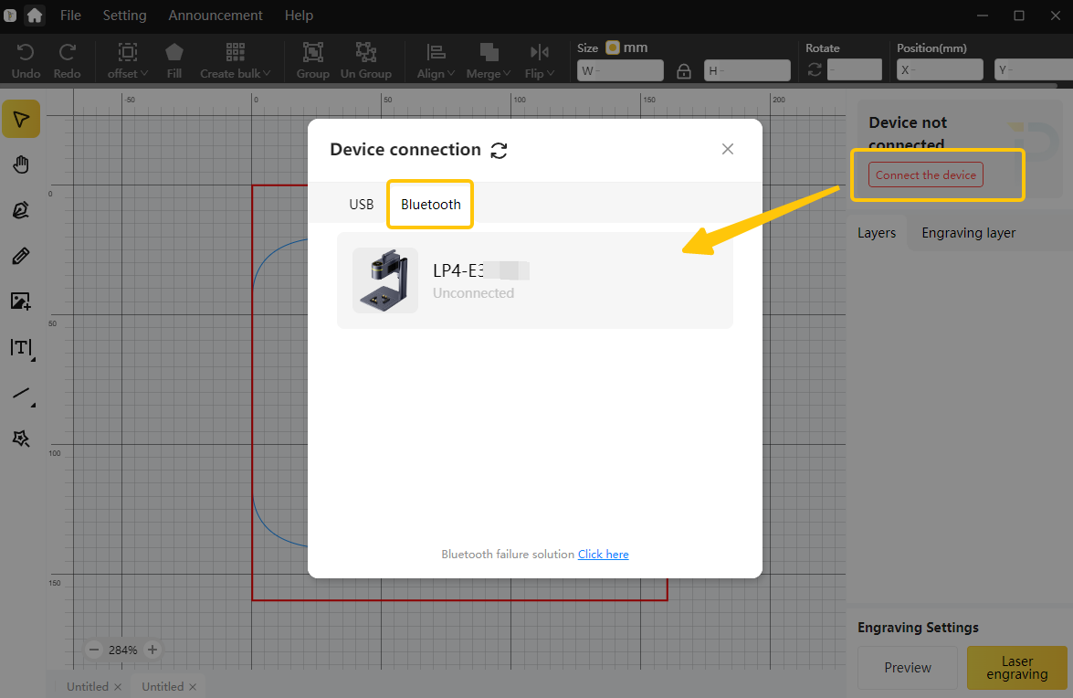Click the Connect the device button
This screenshot has width=1073, height=698.
[925, 174]
